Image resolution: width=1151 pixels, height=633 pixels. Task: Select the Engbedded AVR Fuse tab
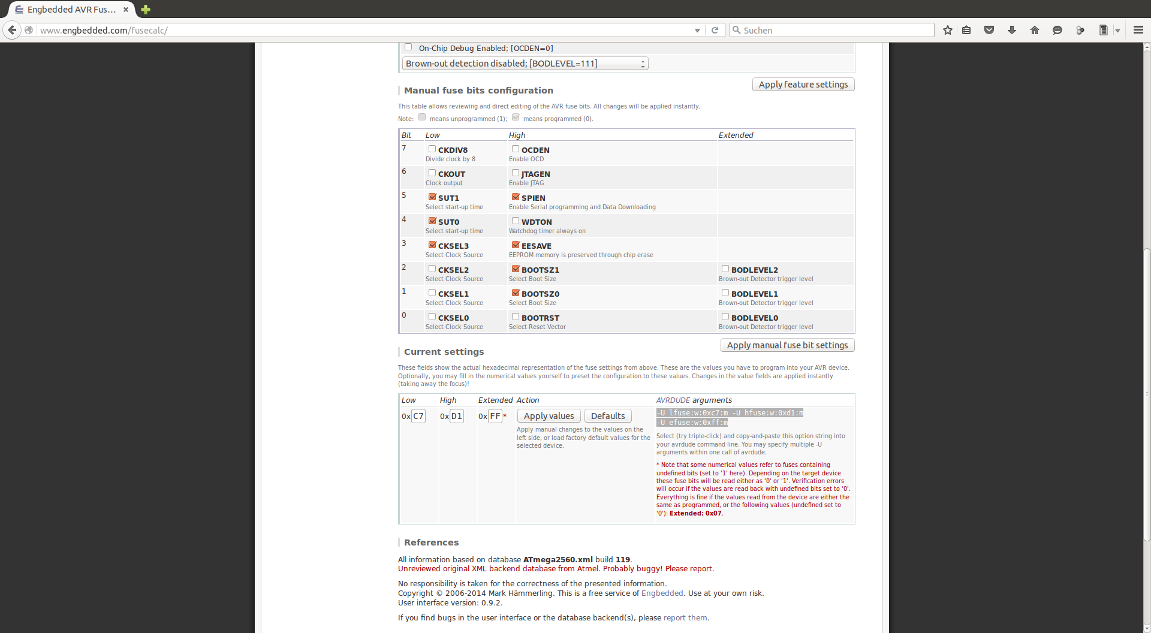(x=71, y=10)
